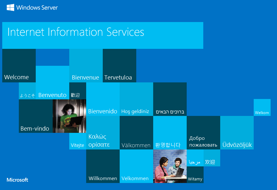Click the Windows Server title text
Image resolution: width=277 pixels, height=190 pixels.
(x=37, y=8)
